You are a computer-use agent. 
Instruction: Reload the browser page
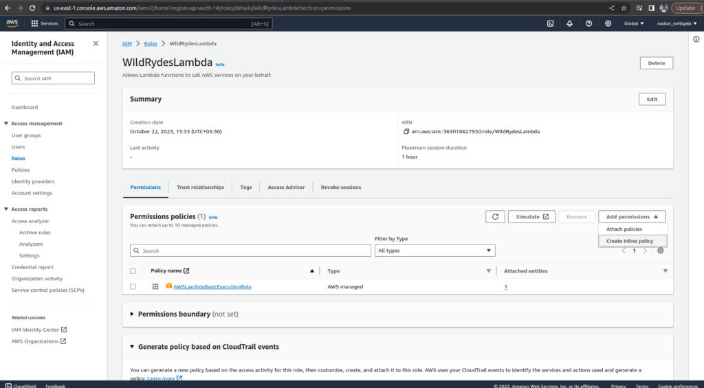tap(32, 8)
